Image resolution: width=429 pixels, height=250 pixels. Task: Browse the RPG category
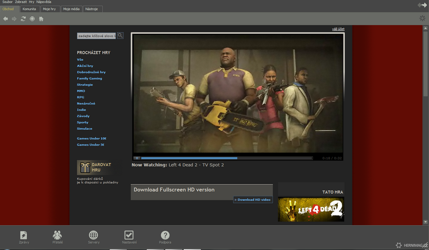point(81,97)
